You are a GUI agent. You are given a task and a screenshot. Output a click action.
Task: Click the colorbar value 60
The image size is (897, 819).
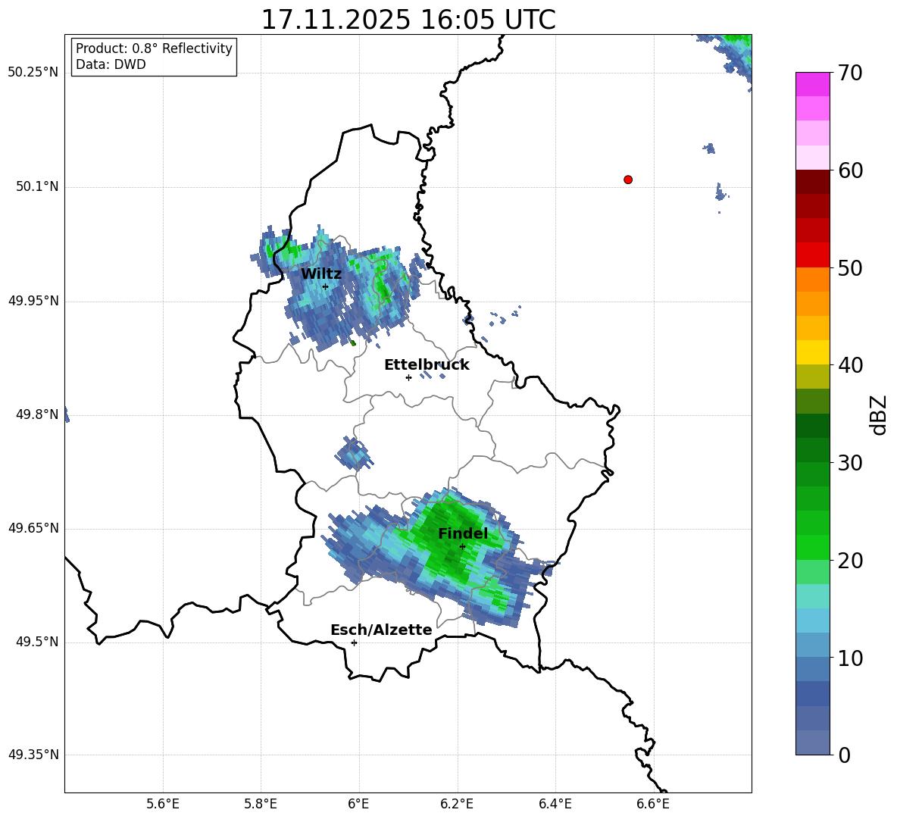[x=851, y=170]
